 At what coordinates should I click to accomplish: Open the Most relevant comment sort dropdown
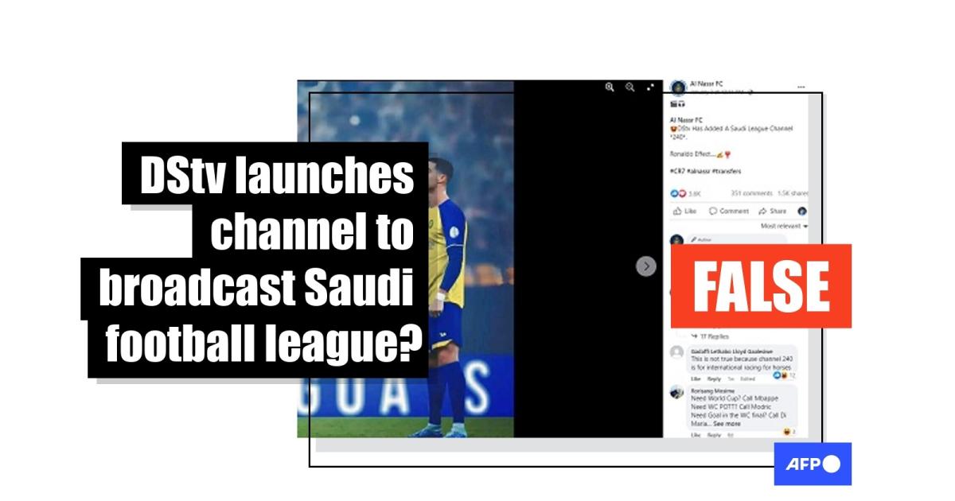click(x=783, y=227)
